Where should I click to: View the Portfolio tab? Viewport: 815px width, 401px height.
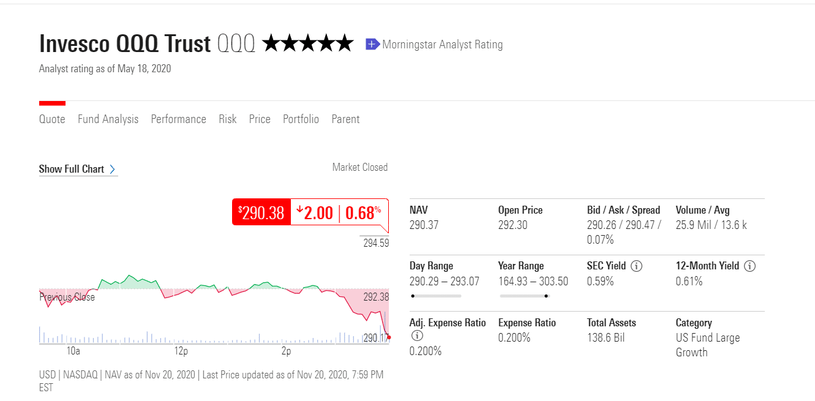[301, 119]
